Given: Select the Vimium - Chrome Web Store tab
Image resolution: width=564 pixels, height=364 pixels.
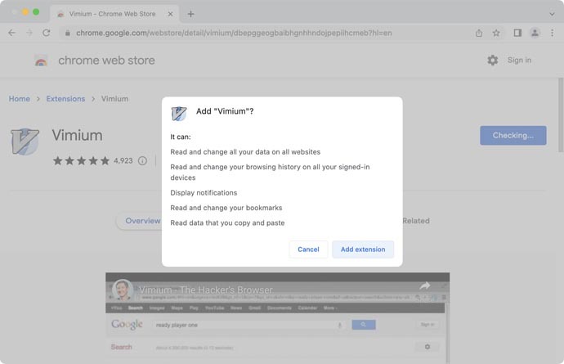Looking at the screenshot, I should (x=114, y=14).
